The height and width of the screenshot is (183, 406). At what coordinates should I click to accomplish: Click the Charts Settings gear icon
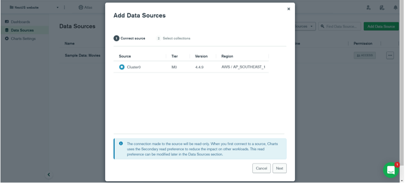click(7, 39)
